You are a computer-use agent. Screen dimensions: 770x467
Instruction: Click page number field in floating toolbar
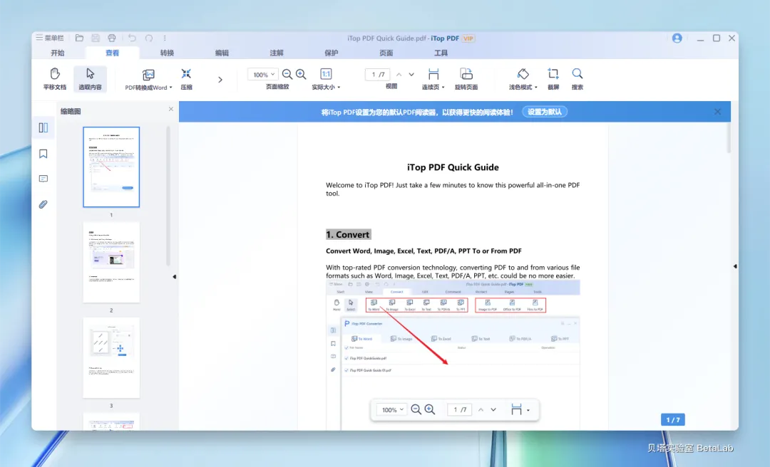pos(460,409)
